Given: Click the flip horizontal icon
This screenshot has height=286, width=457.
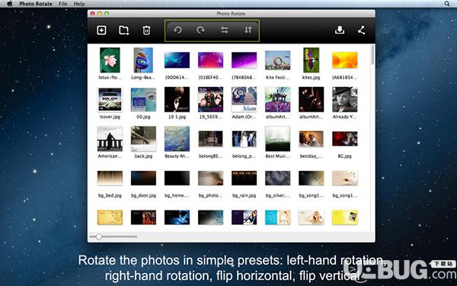Looking at the screenshot, I should coord(225,30).
